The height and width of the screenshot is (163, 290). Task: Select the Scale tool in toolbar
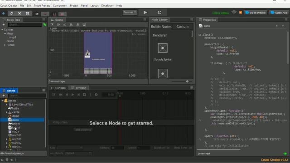(19, 13)
